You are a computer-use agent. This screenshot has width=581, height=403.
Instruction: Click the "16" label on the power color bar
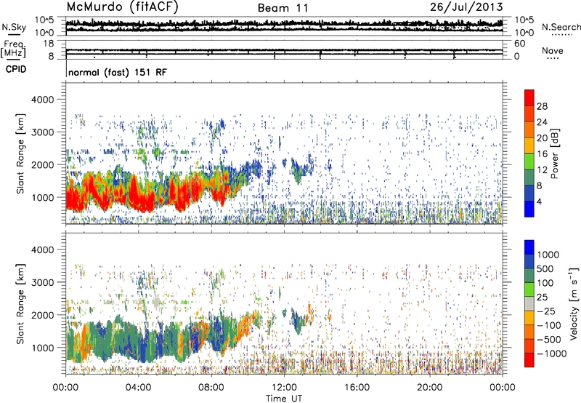click(542, 154)
